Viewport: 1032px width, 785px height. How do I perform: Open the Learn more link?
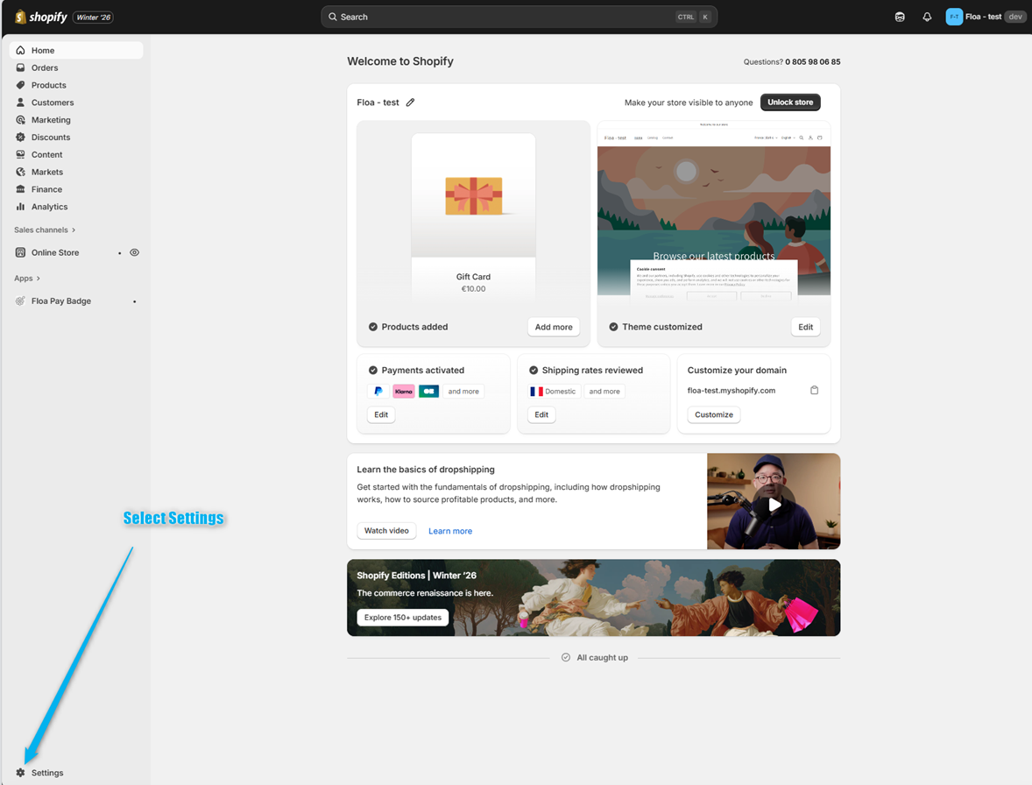[x=450, y=531]
